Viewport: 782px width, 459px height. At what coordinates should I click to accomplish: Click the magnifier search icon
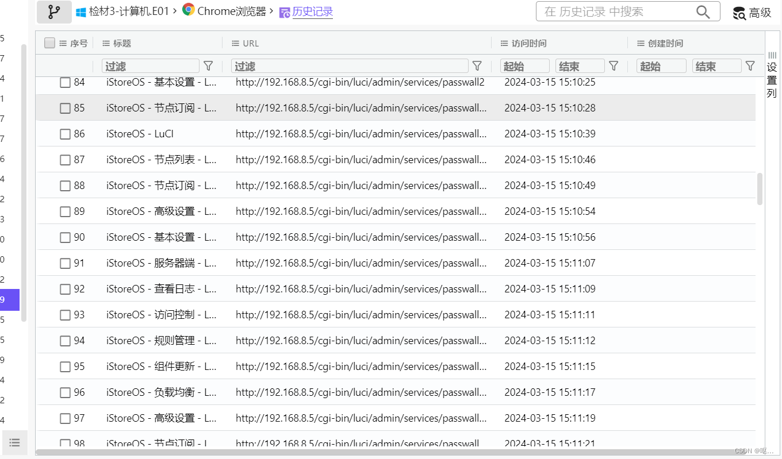703,11
